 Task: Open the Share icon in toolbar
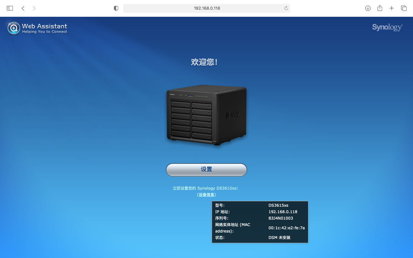coord(380,8)
